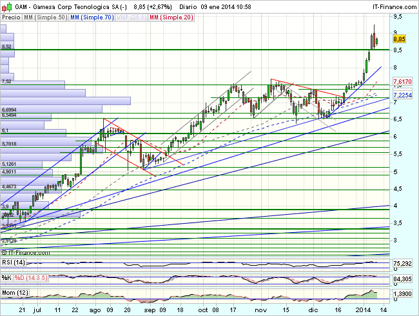Click the %D (14 3 5) stochastic label
The image size is (419, 316).
[31, 278]
